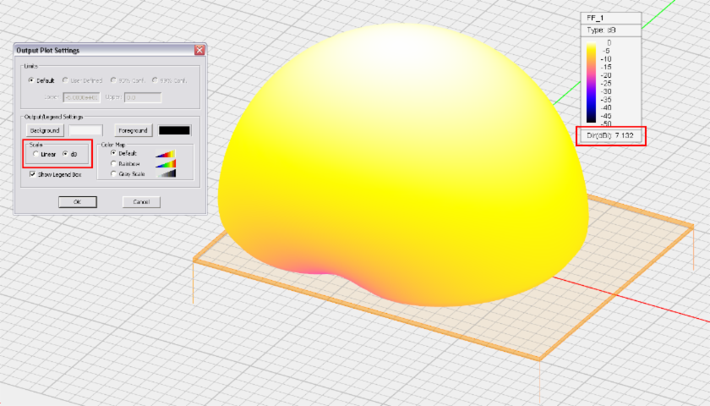Click the Foreground color button
710x406 pixels.
click(x=132, y=131)
